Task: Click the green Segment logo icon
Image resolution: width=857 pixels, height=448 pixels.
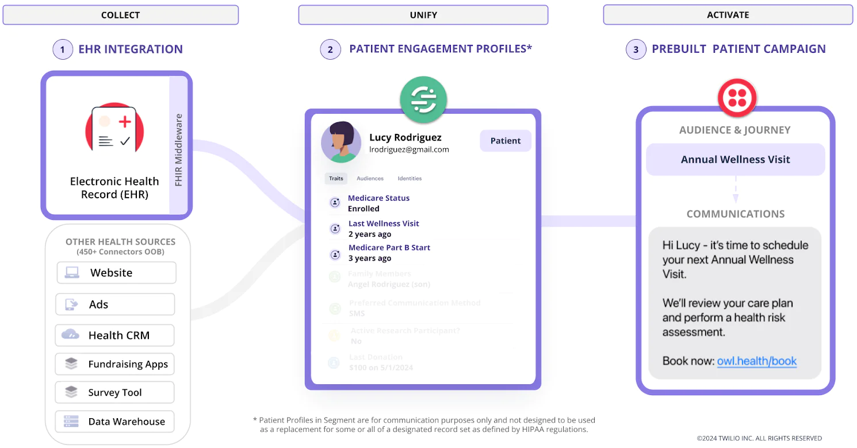Action: pyautogui.click(x=423, y=100)
